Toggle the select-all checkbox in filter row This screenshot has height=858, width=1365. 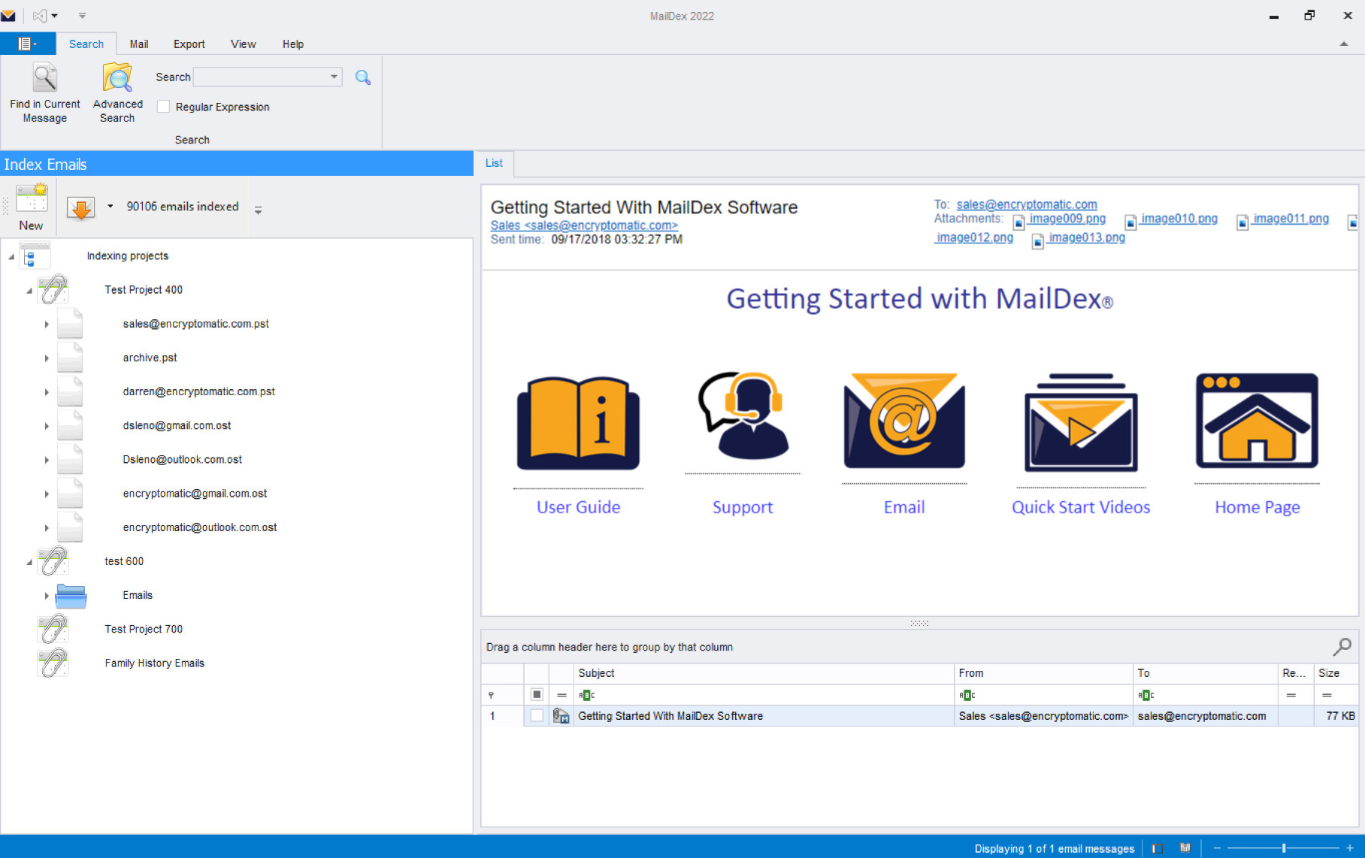pyautogui.click(x=537, y=695)
